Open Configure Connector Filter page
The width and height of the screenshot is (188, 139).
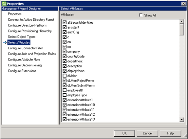click(x=25, y=48)
